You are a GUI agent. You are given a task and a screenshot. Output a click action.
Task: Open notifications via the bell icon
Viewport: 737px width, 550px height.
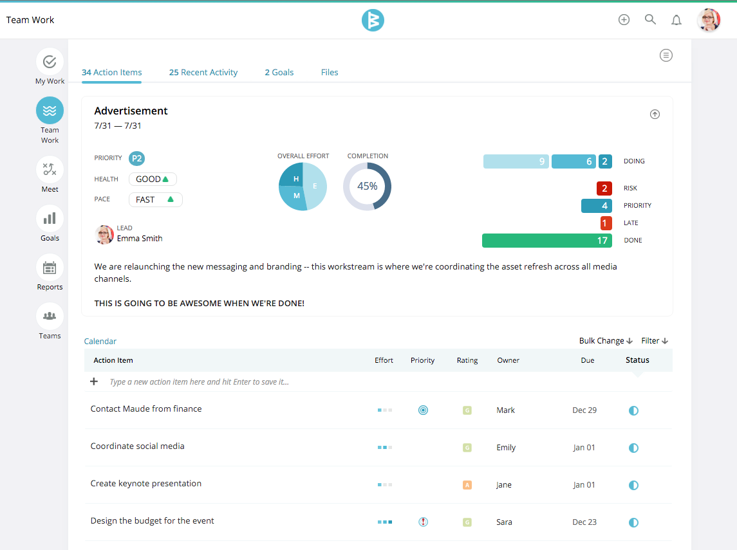tap(676, 19)
